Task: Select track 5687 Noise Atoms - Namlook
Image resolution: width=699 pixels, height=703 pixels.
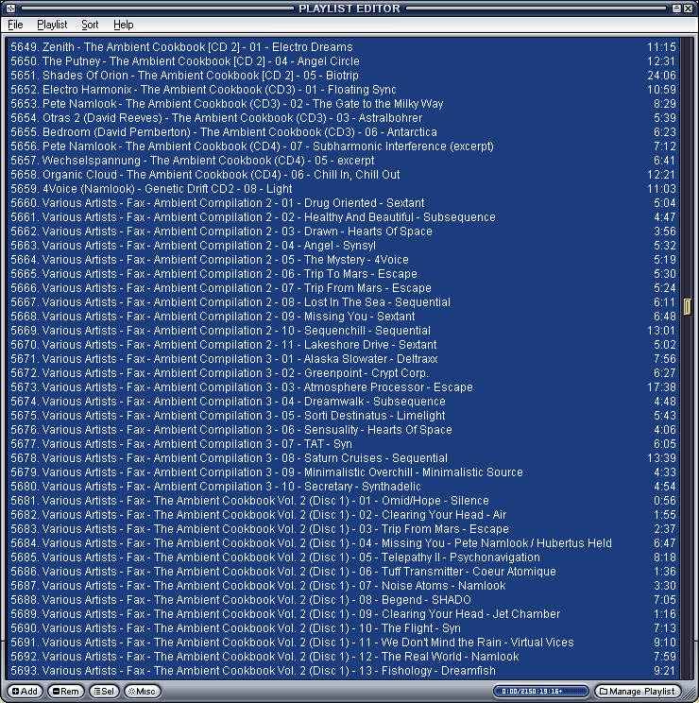Action: [x=343, y=586]
